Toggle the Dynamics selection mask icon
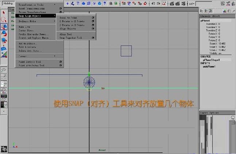Image resolution: width=236 pixels, height=154 pixels. pos(94,3)
